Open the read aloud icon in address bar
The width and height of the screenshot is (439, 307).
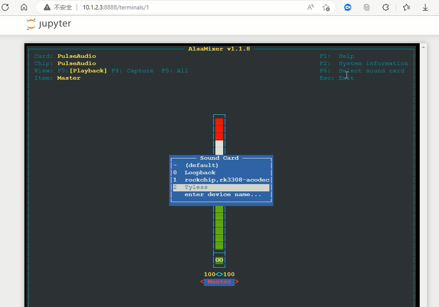tap(311, 7)
